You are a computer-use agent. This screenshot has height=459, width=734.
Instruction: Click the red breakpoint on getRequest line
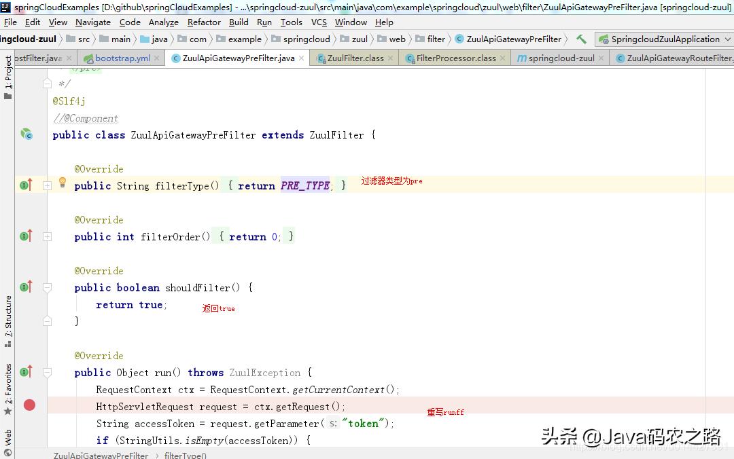click(x=29, y=405)
